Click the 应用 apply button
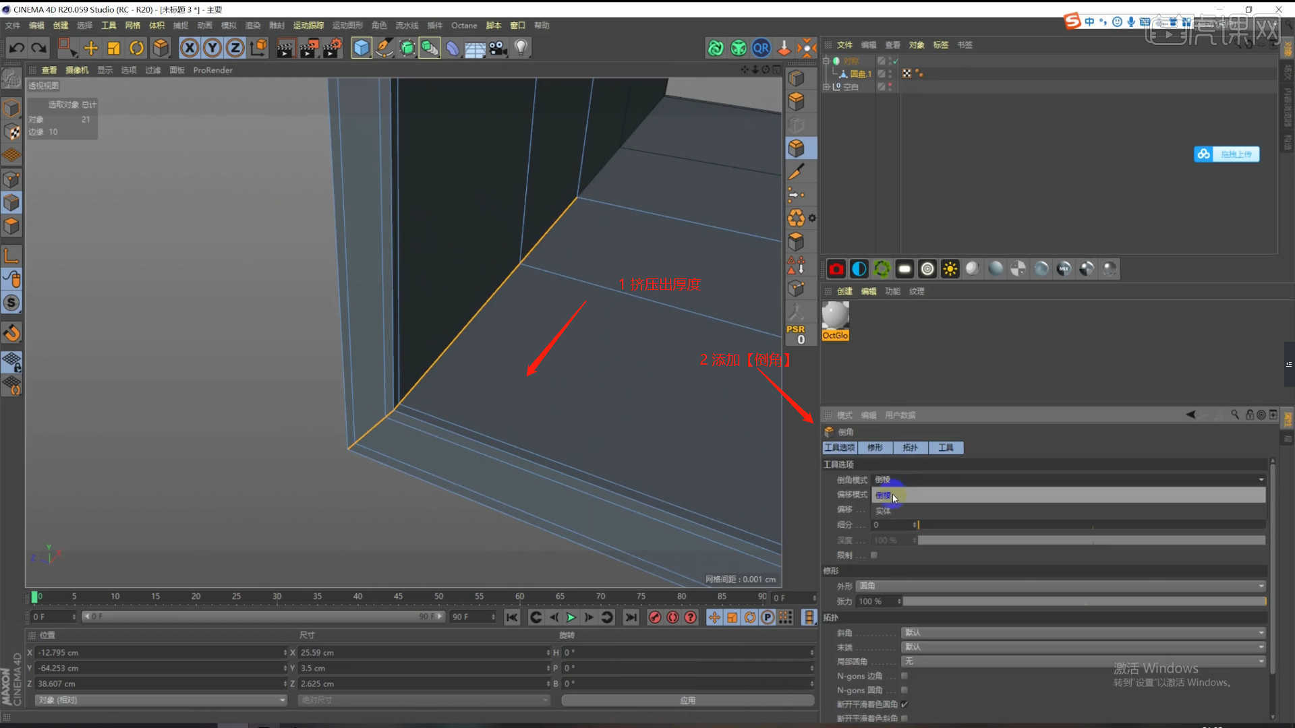Screen dimensions: 1295x728 click(687, 700)
